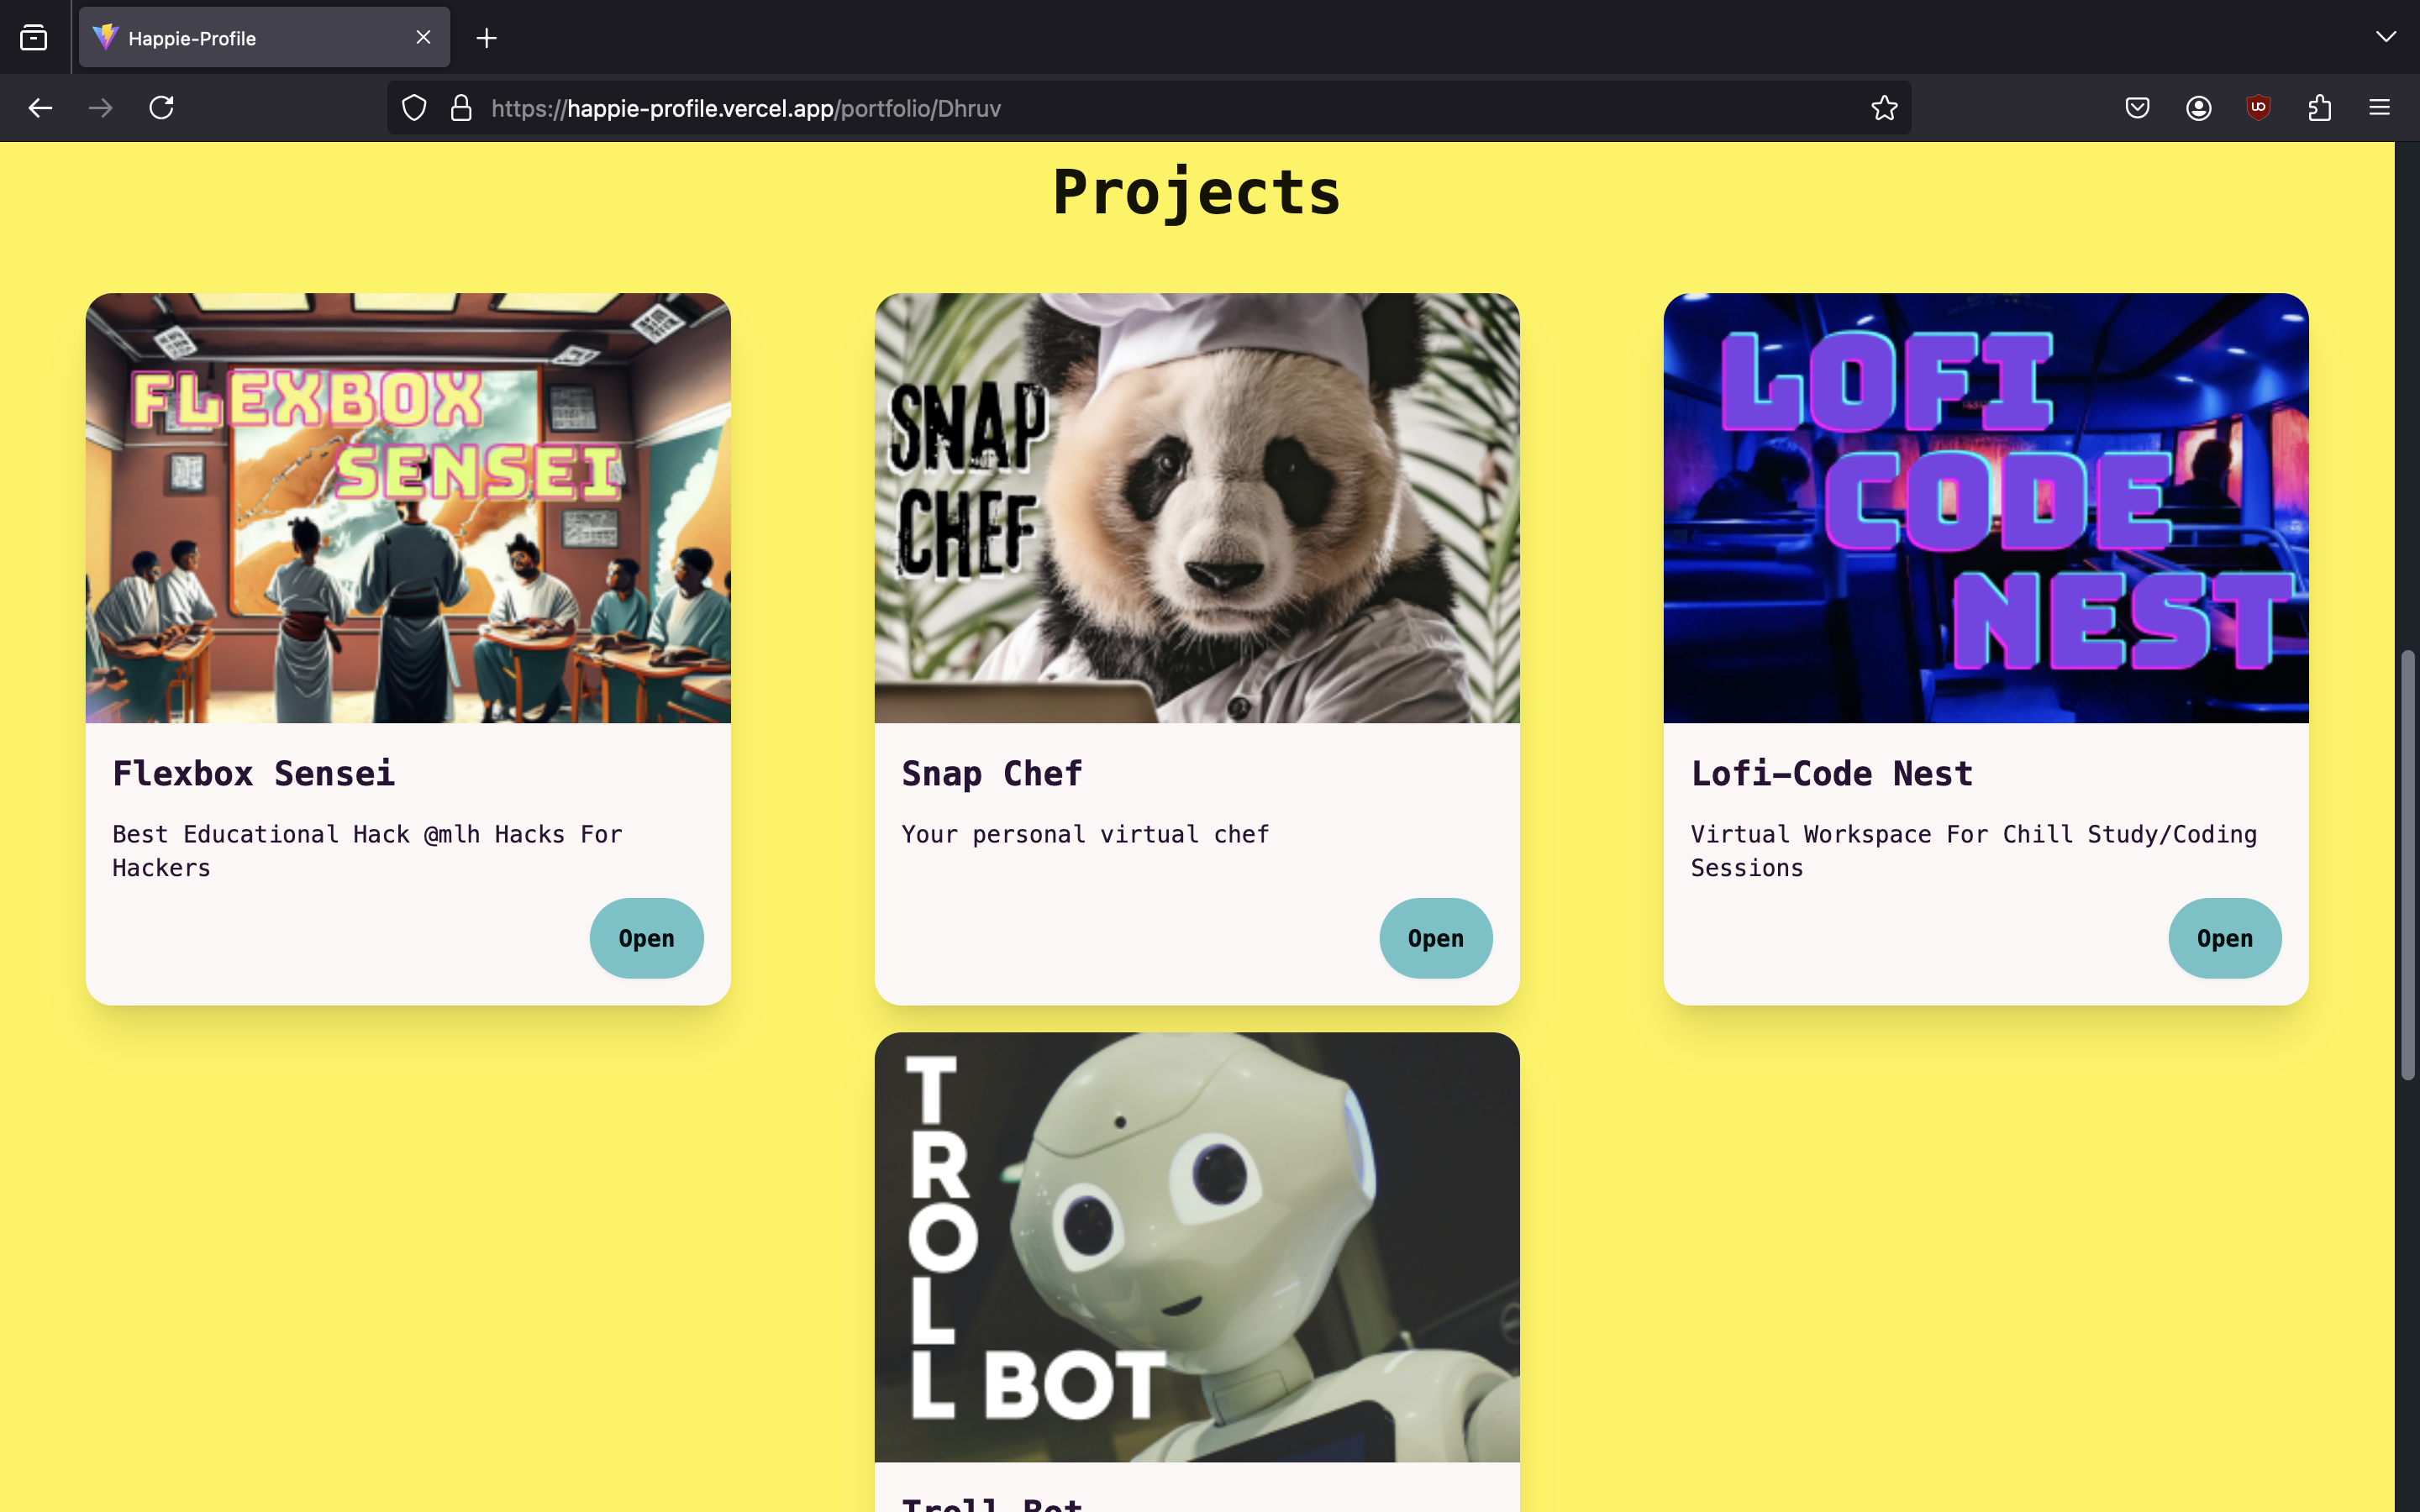Open the Lofi-Code Nest project
Viewport: 2420px width, 1512px height.
2224,938
